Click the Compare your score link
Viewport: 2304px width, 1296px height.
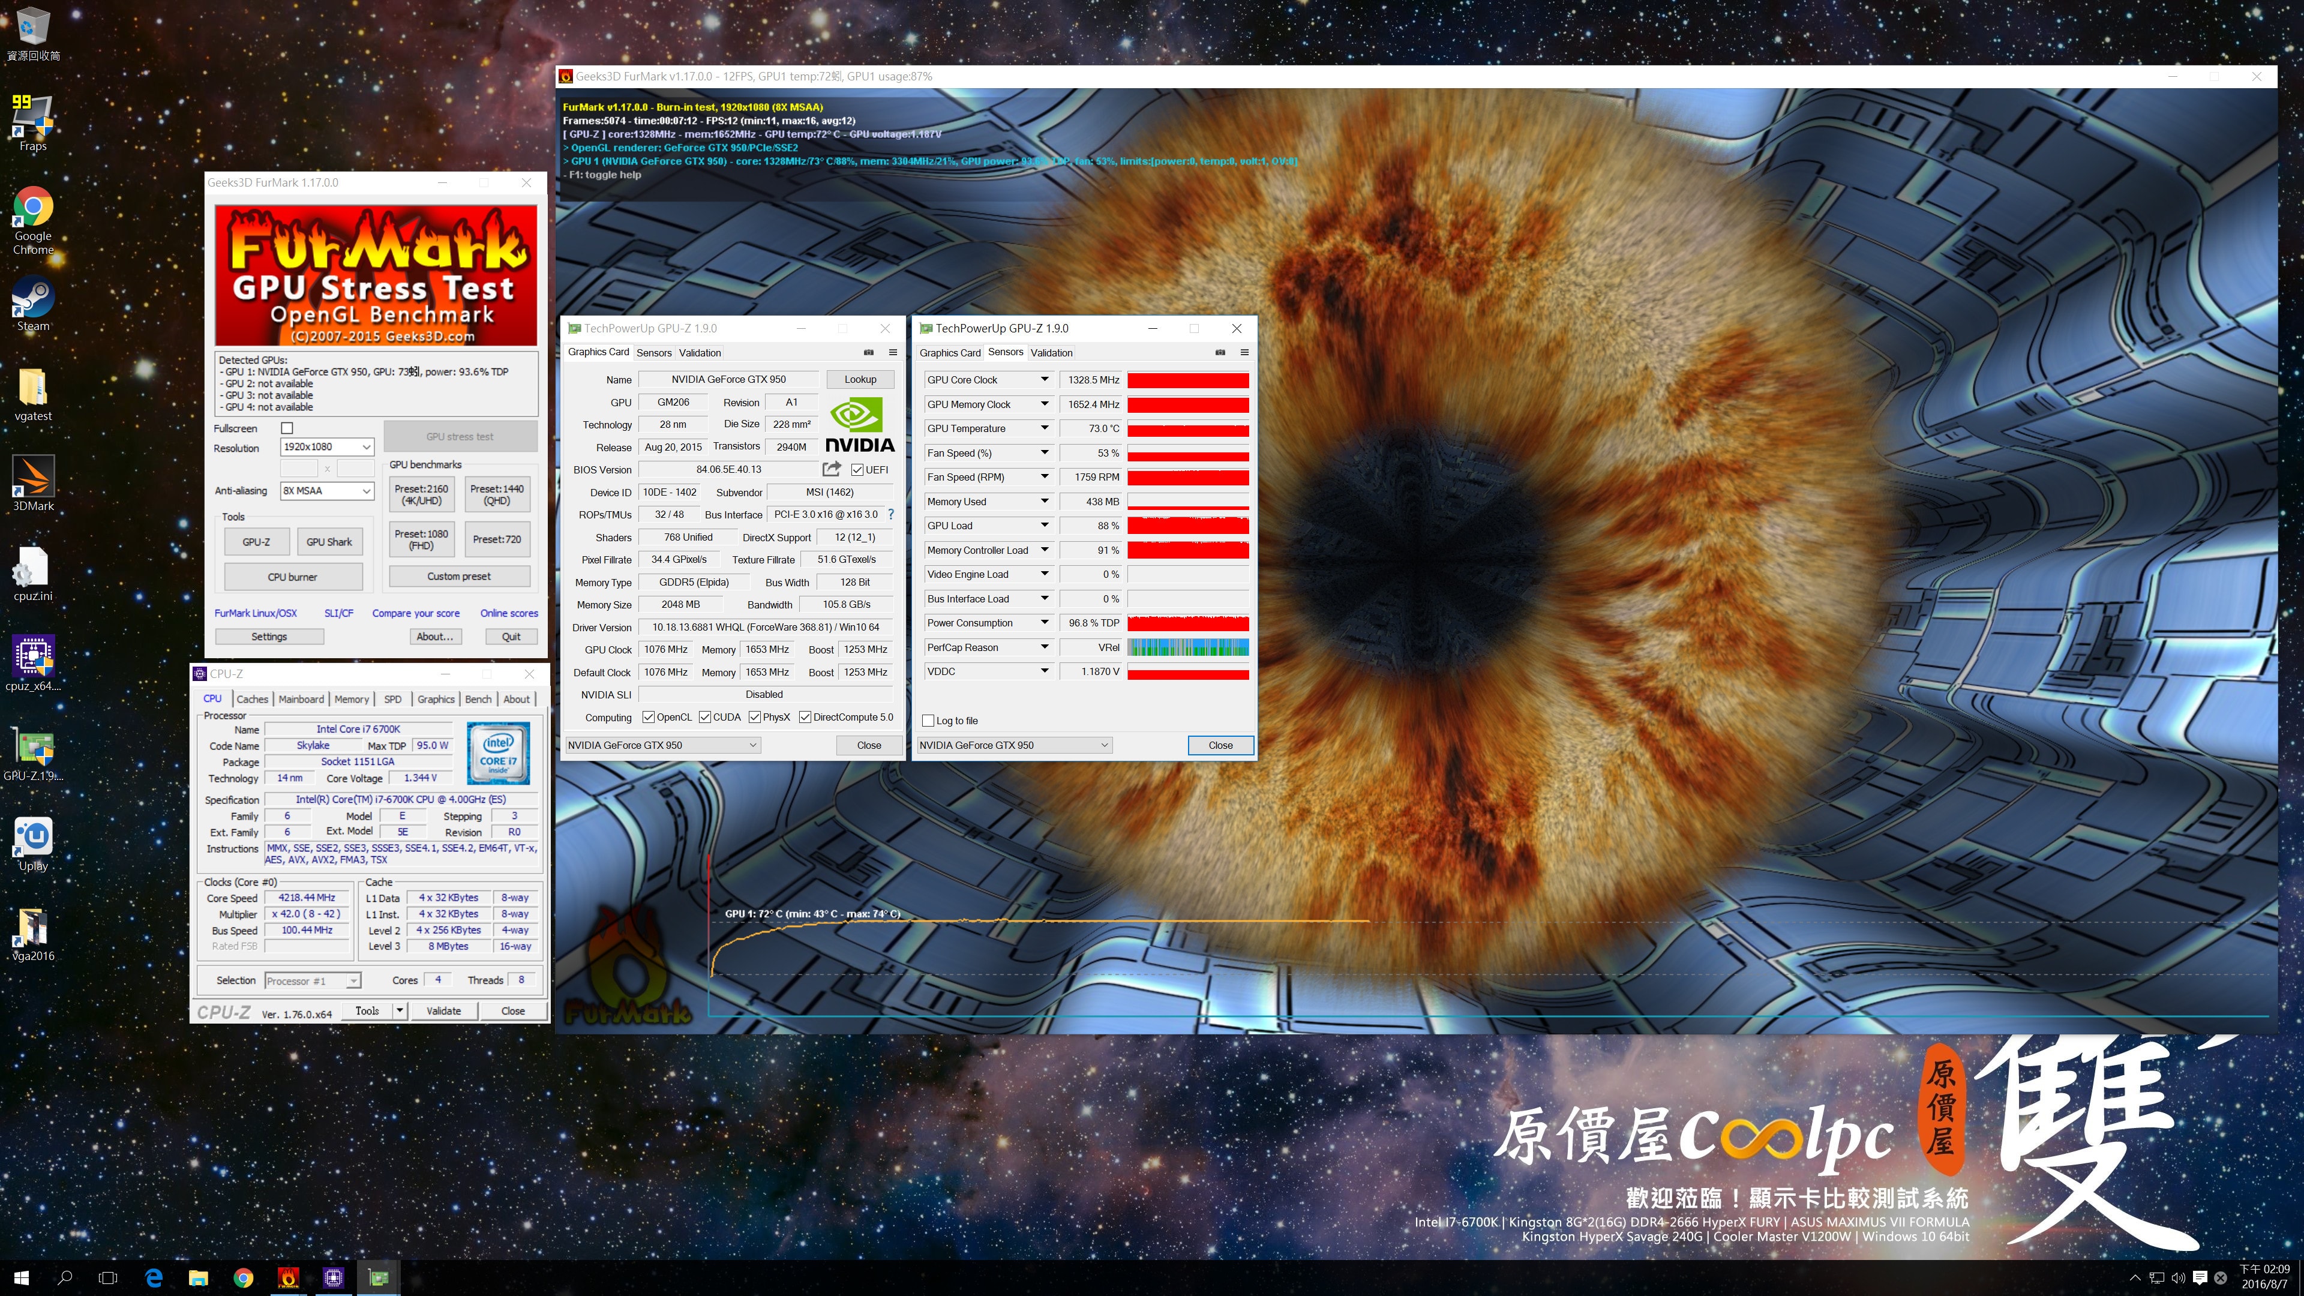point(416,614)
